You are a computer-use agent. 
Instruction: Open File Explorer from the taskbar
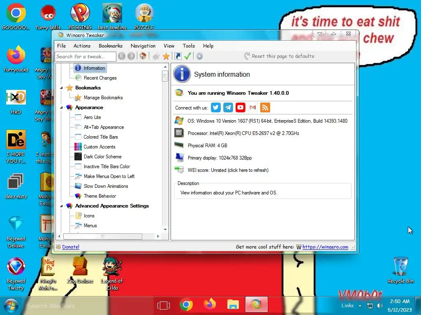233,305
